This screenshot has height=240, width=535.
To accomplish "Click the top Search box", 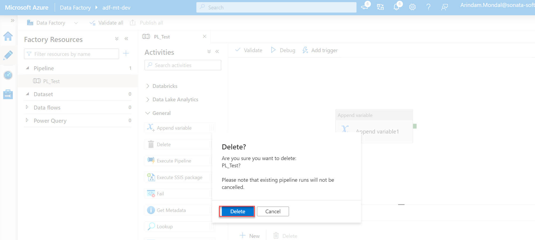I will (276, 7).
